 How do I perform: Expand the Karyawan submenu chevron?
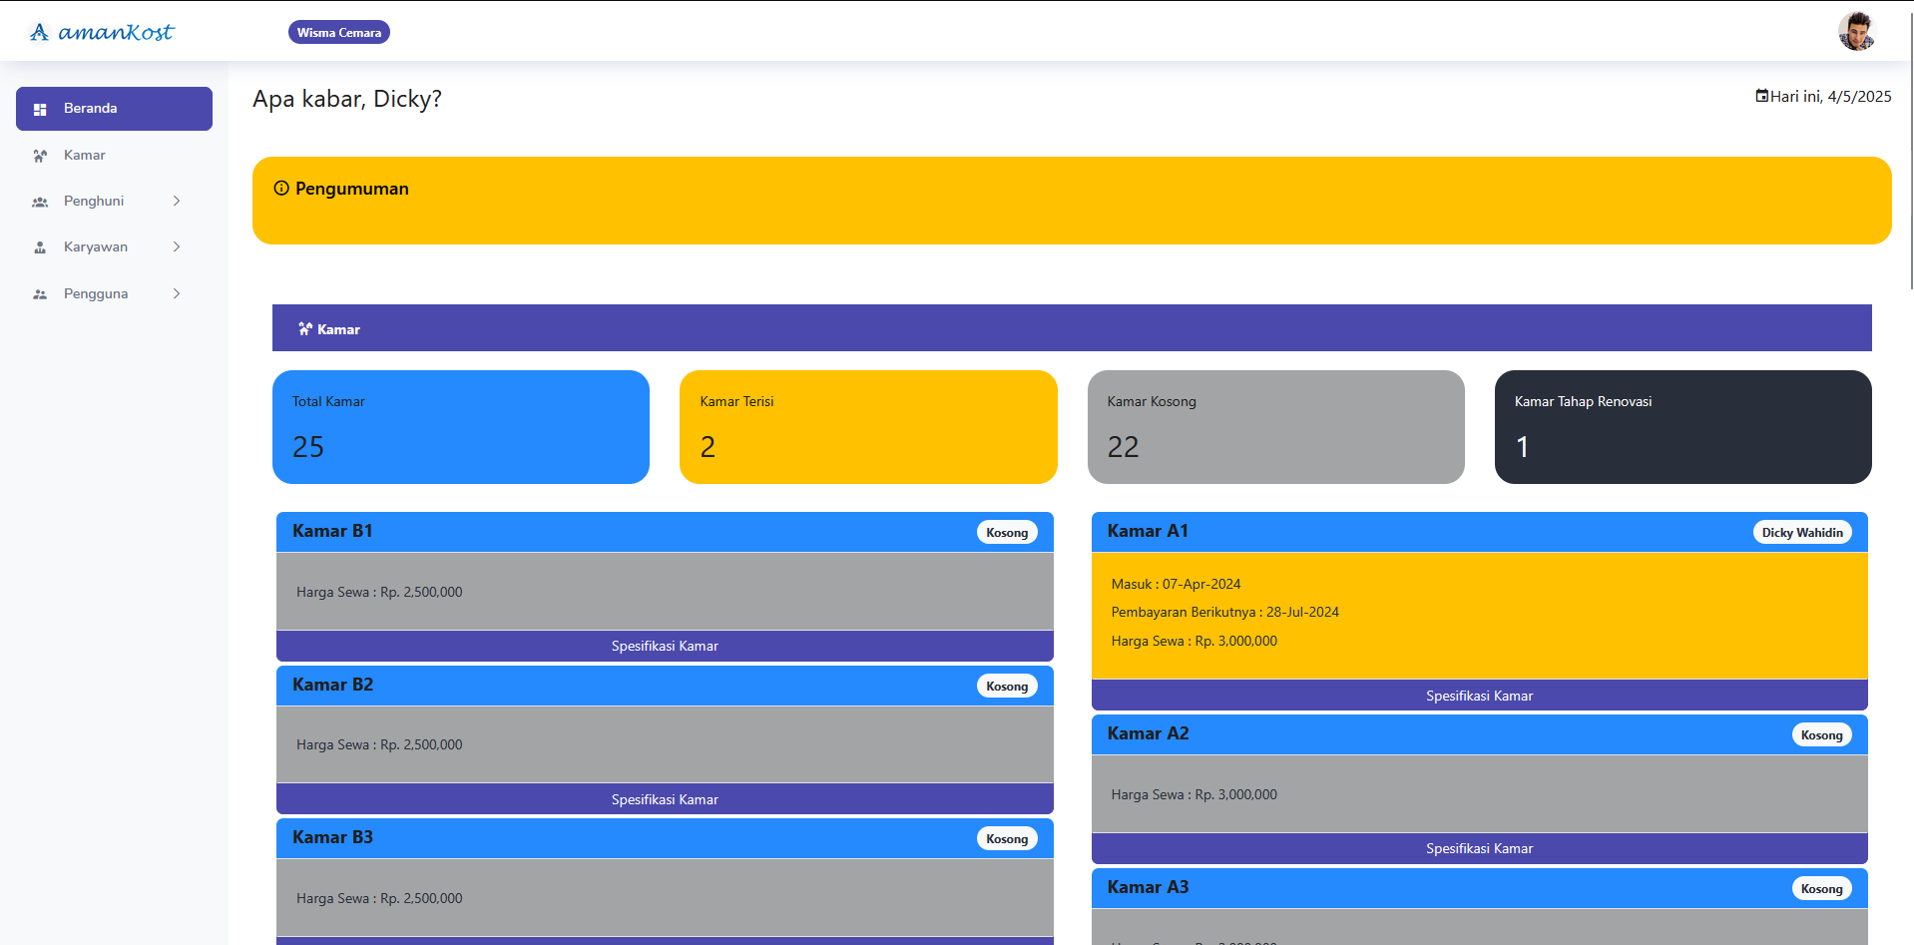pyautogui.click(x=177, y=246)
